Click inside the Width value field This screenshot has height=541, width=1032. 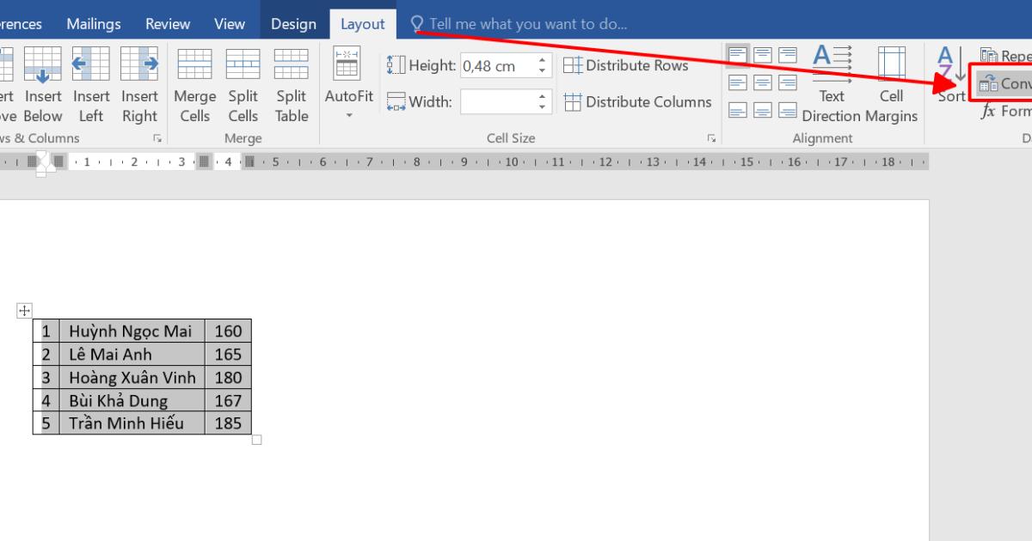tap(497, 102)
